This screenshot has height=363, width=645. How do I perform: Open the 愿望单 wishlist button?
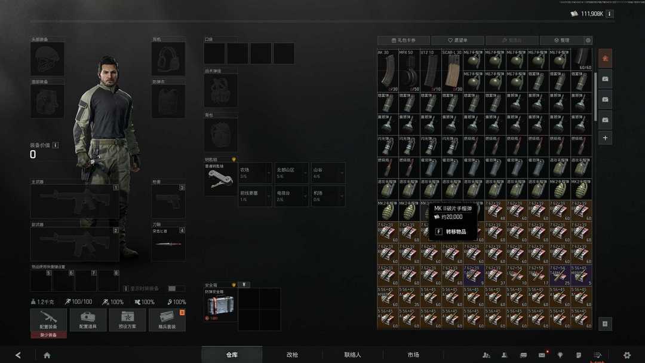point(457,41)
